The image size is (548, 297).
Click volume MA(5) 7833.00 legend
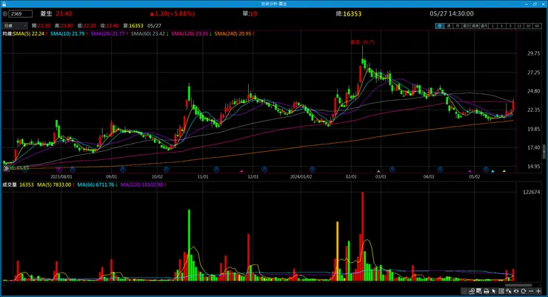(56, 184)
